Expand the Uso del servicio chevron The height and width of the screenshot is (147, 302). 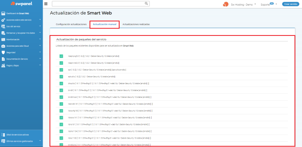tap(40, 26)
